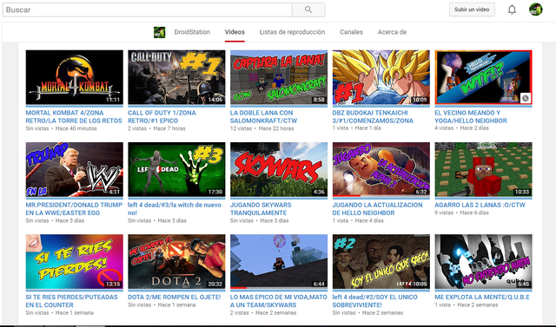Open the Call of Duty #1 thumbnail
The width and height of the screenshot is (556, 327).
point(176,77)
